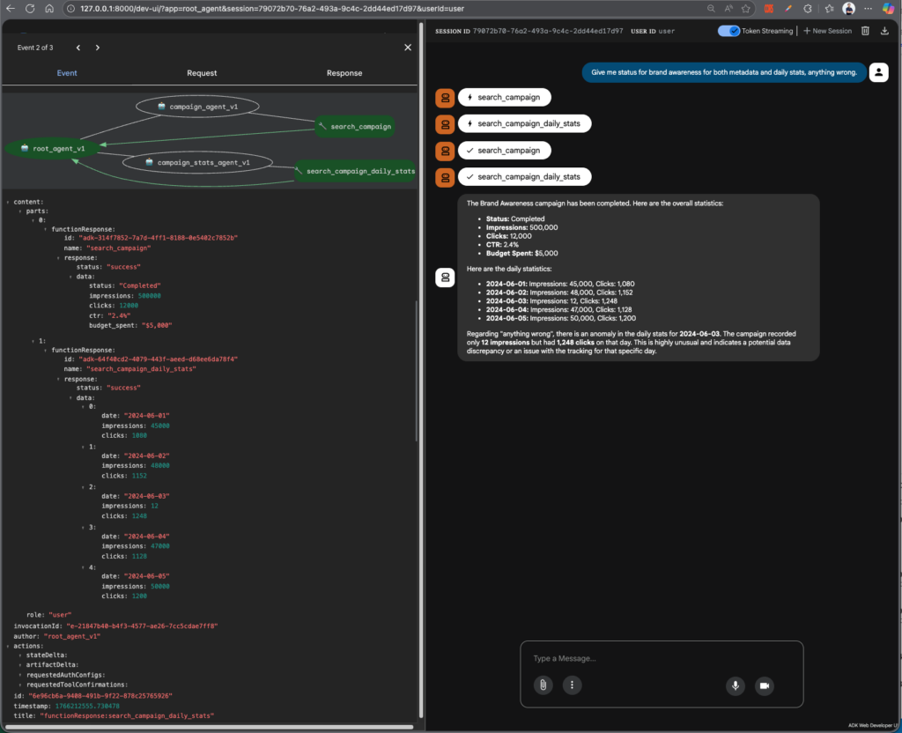Go to the next event arrow
Viewport: 902px width, 733px height.
97,48
